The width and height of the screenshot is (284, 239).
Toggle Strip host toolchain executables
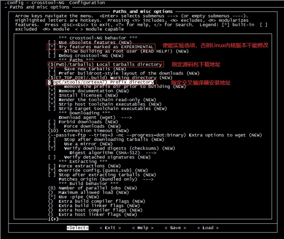pyautogui.click(x=105, y=104)
